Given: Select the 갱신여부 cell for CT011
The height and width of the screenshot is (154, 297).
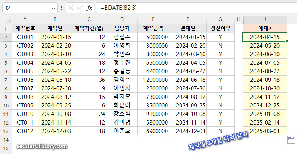Looking at the screenshot, I should click(220, 122).
